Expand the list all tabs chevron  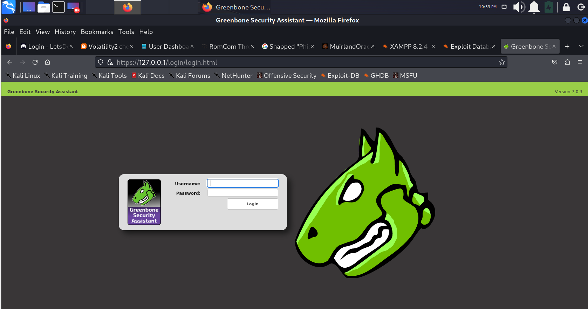[581, 46]
